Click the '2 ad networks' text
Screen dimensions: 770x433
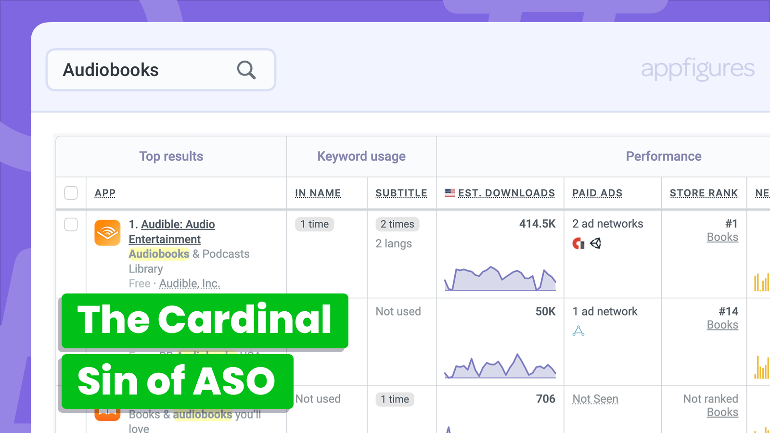(x=608, y=224)
